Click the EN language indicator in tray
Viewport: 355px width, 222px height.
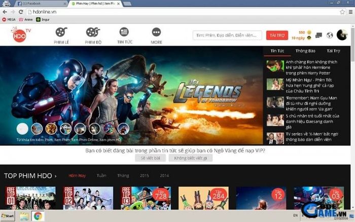pyautogui.click(x=296, y=215)
